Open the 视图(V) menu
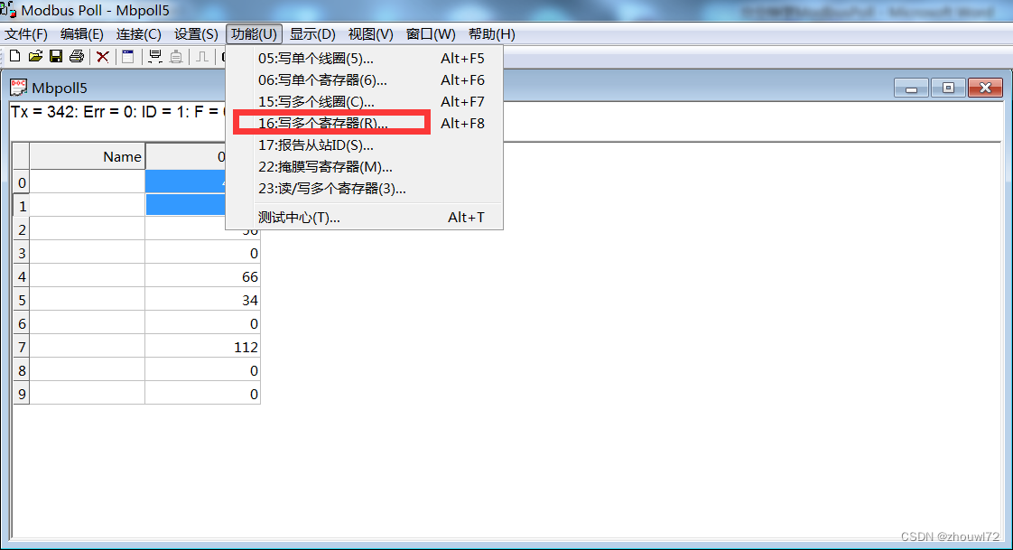 tap(370, 34)
